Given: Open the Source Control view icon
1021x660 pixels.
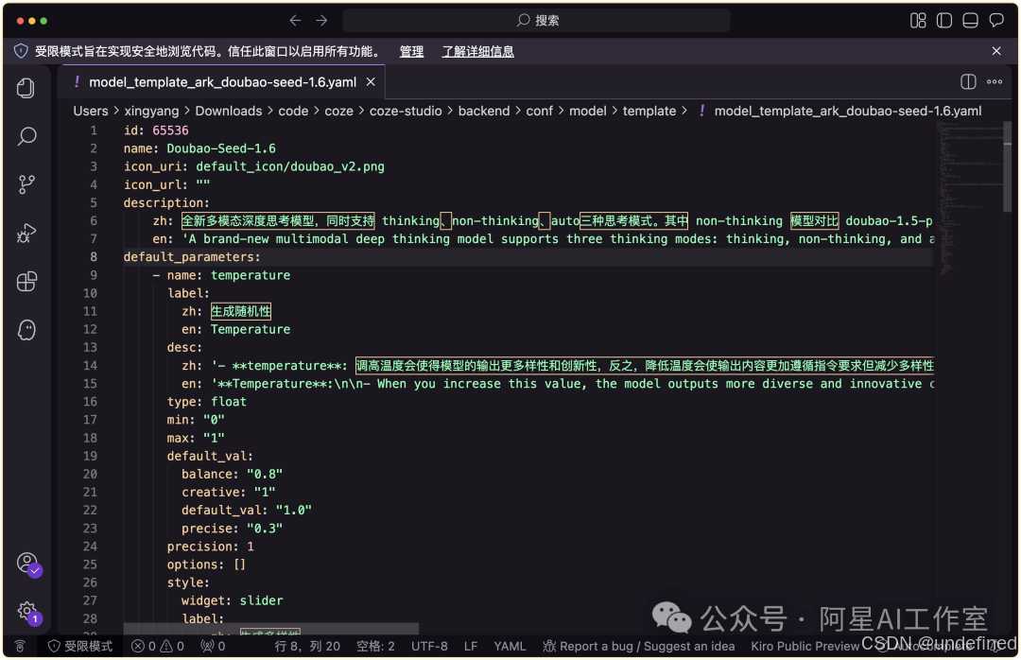Looking at the screenshot, I should pos(26,184).
